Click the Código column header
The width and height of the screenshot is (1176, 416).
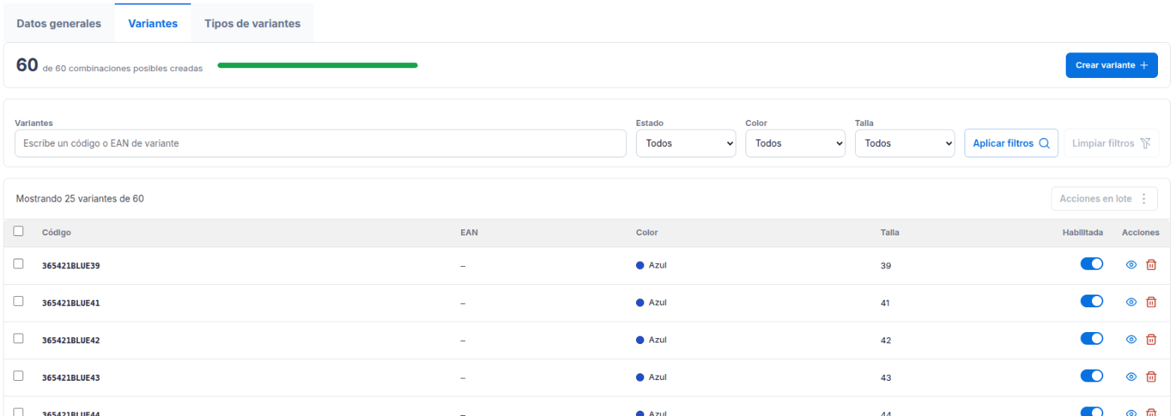coord(56,232)
